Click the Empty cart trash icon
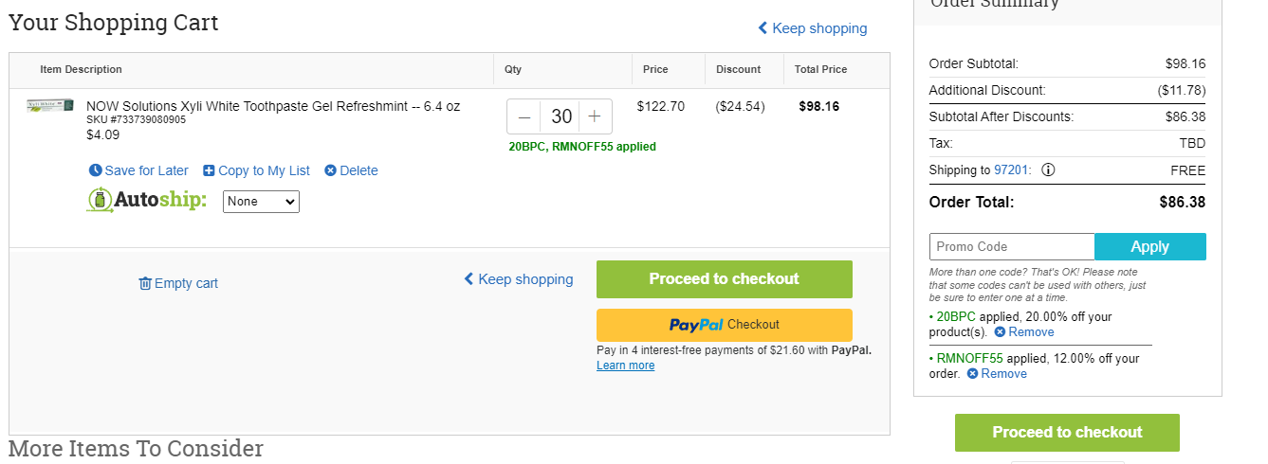 145,283
